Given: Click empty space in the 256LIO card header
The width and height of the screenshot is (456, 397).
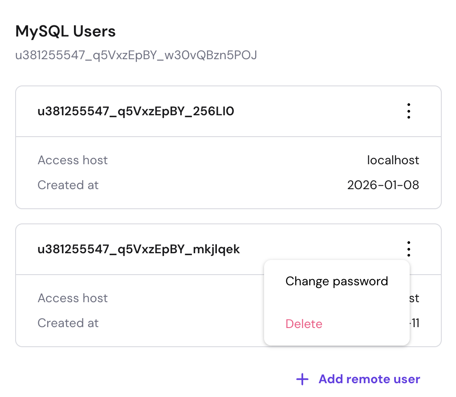Looking at the screenshot, I should click(x=312, y=111).
